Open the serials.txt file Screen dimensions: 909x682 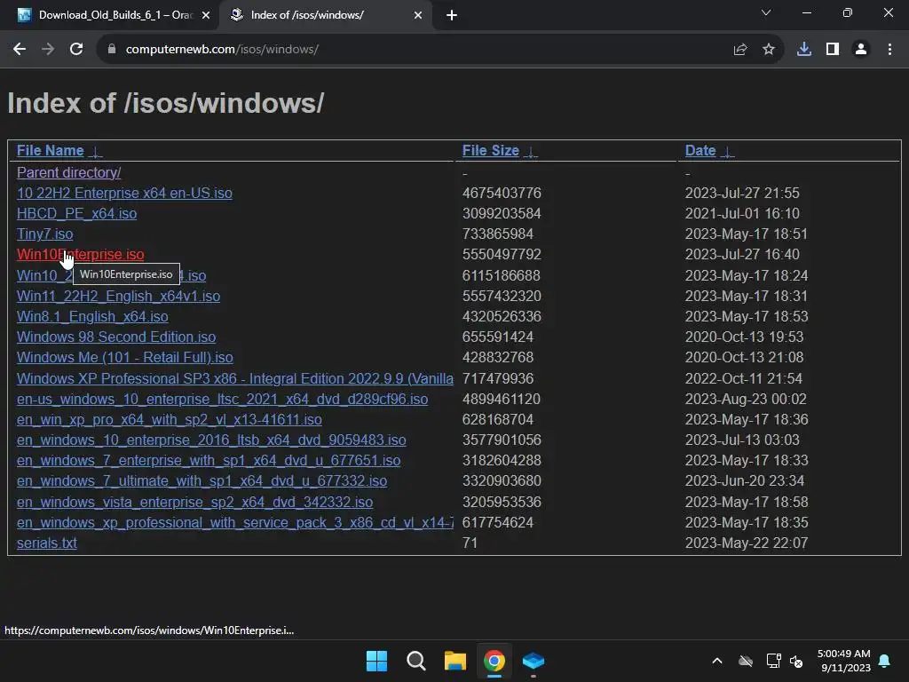pyautogui.click(x=46, y=543)
